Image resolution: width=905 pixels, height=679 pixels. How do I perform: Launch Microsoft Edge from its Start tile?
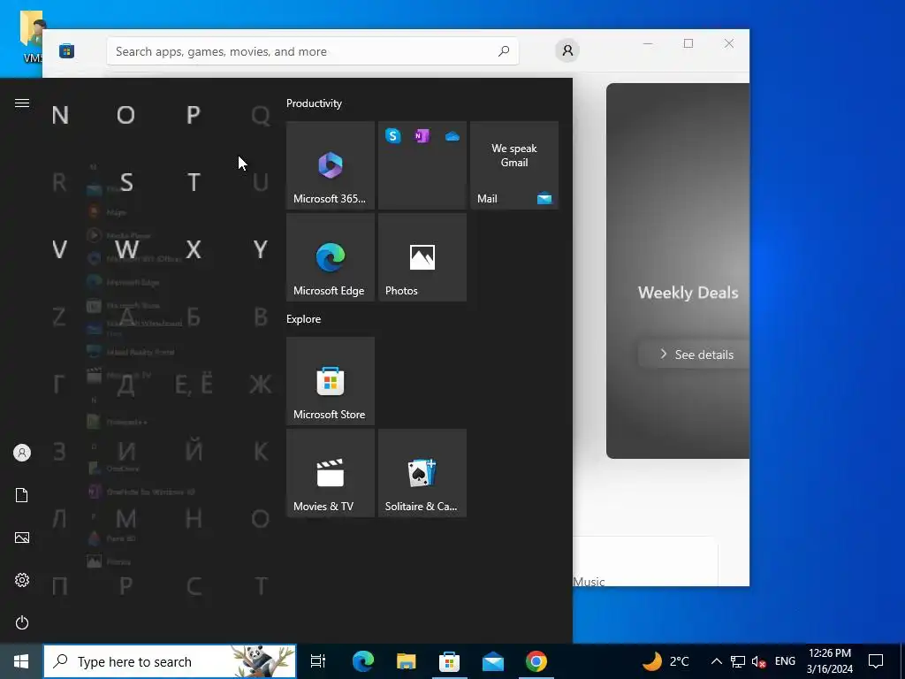331,257
